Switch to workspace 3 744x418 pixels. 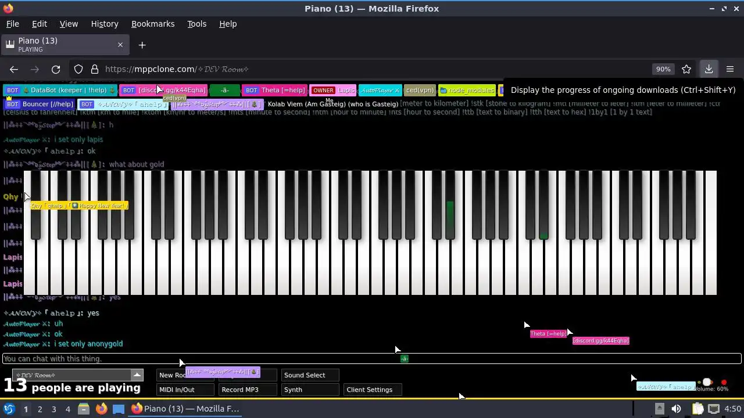coord(53,409)
